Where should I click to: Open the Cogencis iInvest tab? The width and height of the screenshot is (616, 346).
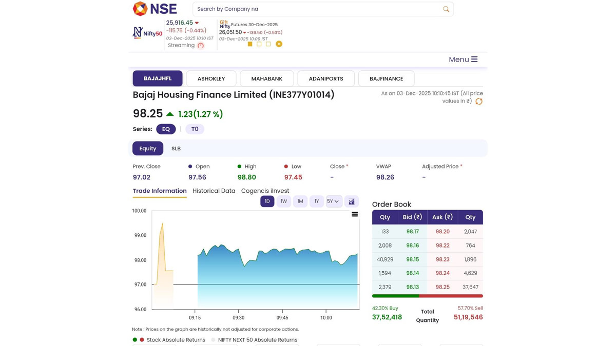(265, 191)
